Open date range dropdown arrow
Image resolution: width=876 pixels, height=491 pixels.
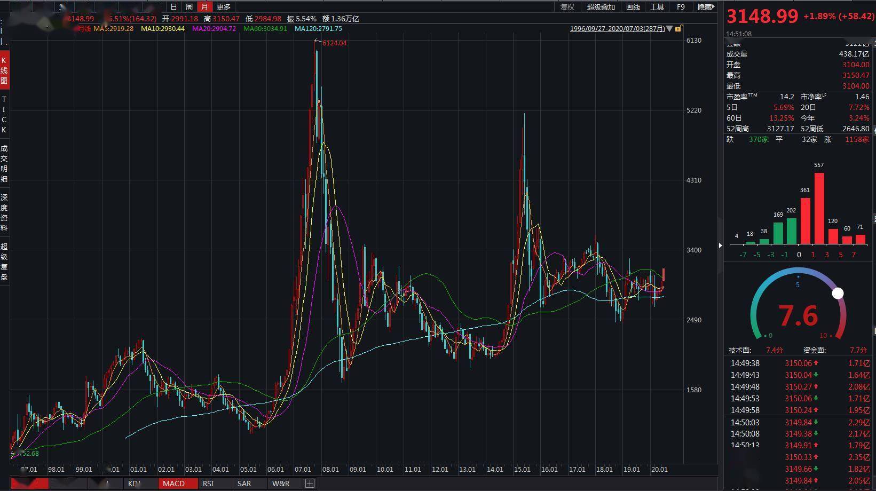coord(669,29)
